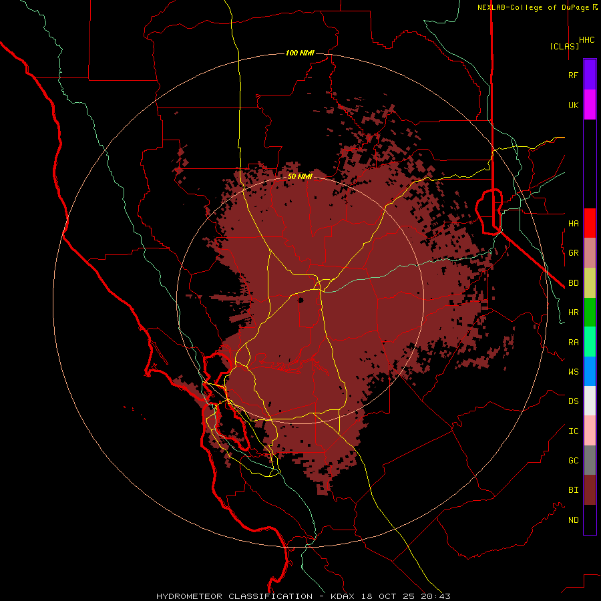Click the RA legend label

click(x=573, y=343)
